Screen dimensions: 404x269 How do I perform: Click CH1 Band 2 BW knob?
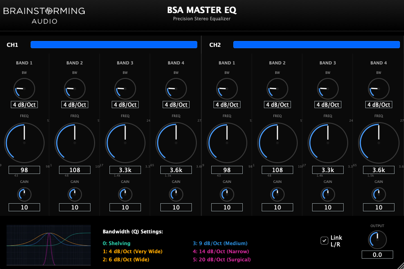tap(75, 89)
